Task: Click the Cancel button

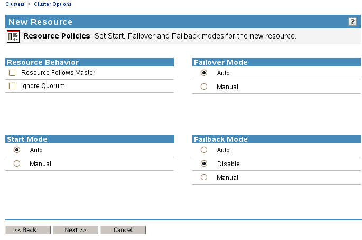Action: point(123,230)
